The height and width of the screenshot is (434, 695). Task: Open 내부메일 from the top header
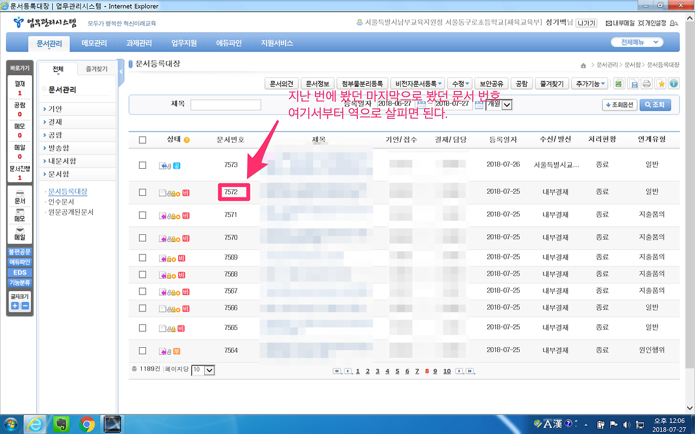pyautogui.click(x=620, y=23)
